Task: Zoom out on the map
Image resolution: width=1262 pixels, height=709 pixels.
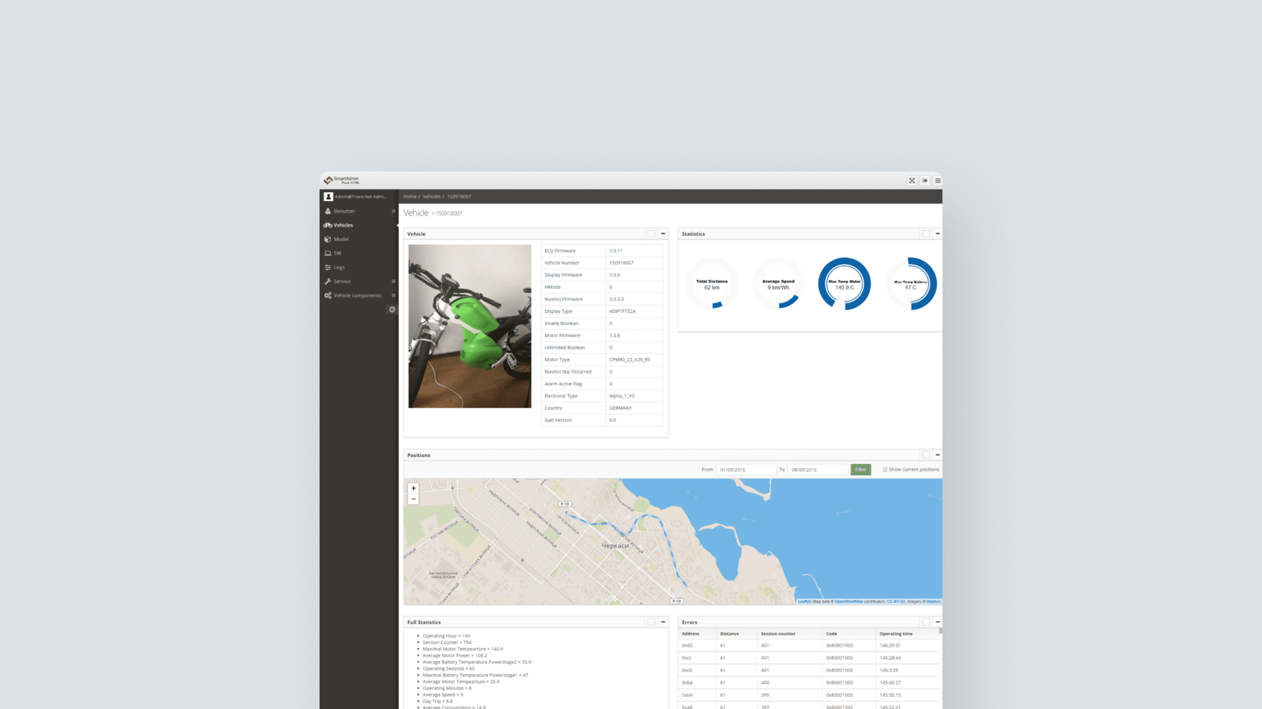Action: [x=413, y=500]
